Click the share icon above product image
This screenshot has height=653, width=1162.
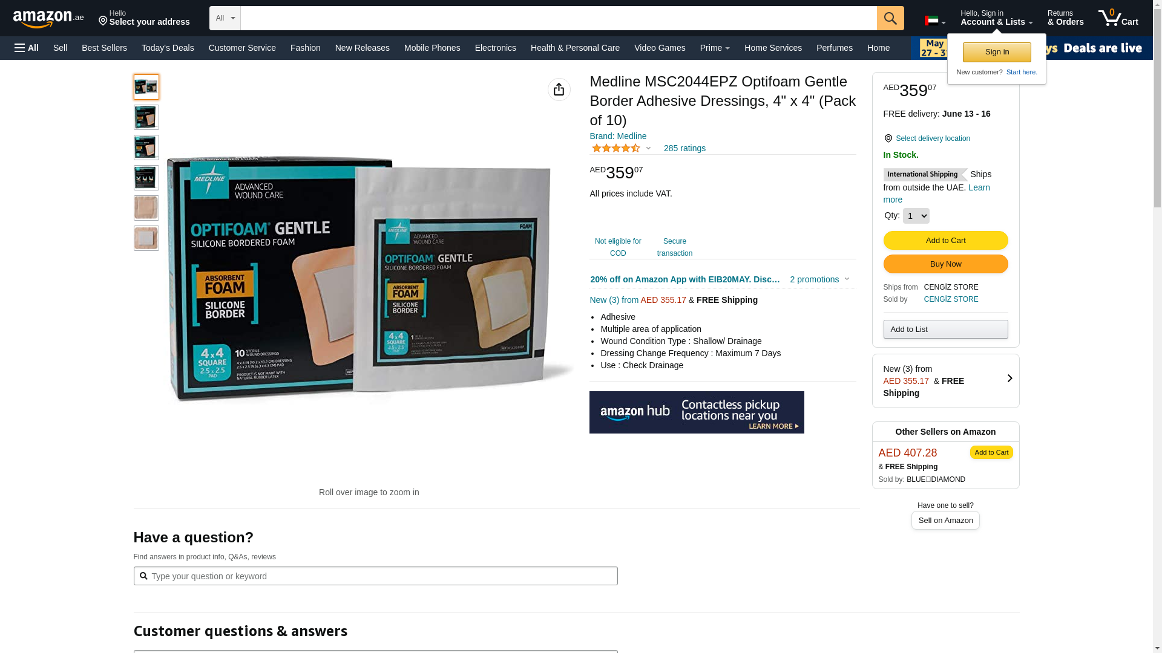click(559, 89)
